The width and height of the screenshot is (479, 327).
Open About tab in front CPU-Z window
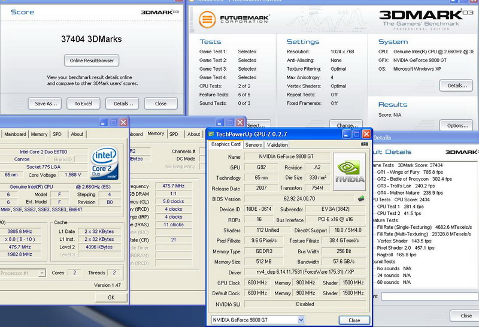click(x=77, y=134)
